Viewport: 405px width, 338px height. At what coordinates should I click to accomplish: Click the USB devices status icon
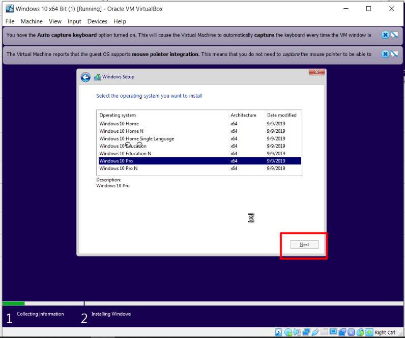coord(315,332)
